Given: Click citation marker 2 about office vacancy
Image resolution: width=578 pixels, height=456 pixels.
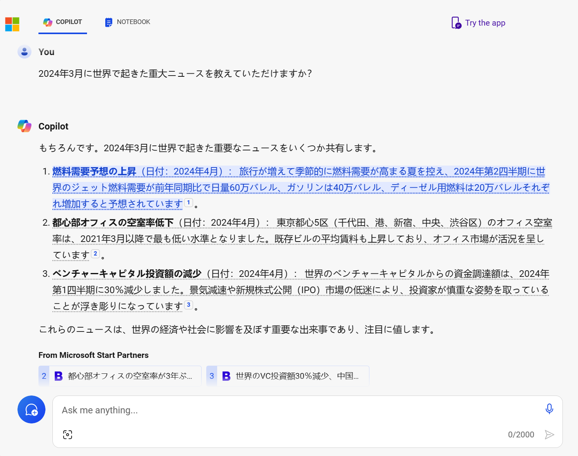Looking at the screenshot, I should pos(96,253).
